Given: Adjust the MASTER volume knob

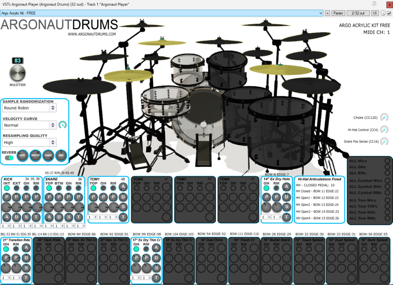Looking at the screenshot, I should click(17, 73).
